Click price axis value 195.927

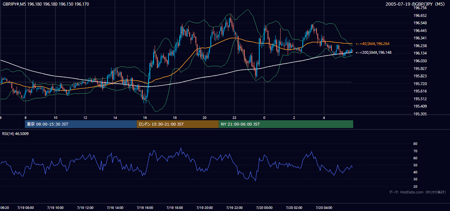pos(420,69)
